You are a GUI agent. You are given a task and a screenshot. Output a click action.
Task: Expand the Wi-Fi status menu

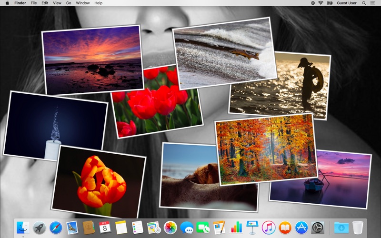[x=321, y=3]
